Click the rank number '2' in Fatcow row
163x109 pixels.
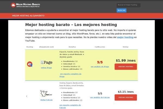27,96
